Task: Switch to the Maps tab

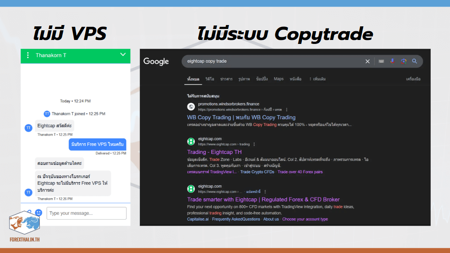Action: [x=279, y=79]
